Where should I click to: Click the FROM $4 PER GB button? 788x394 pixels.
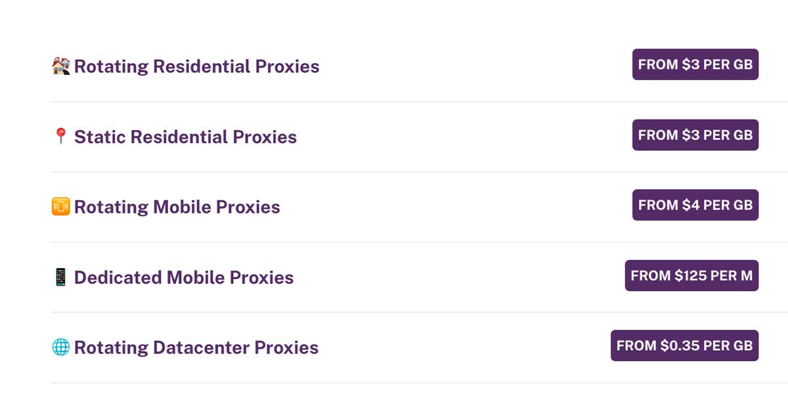[695, 205]
